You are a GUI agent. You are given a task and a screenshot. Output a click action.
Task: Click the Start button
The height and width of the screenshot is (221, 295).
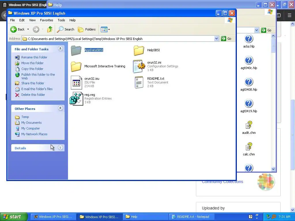point(14,217)
